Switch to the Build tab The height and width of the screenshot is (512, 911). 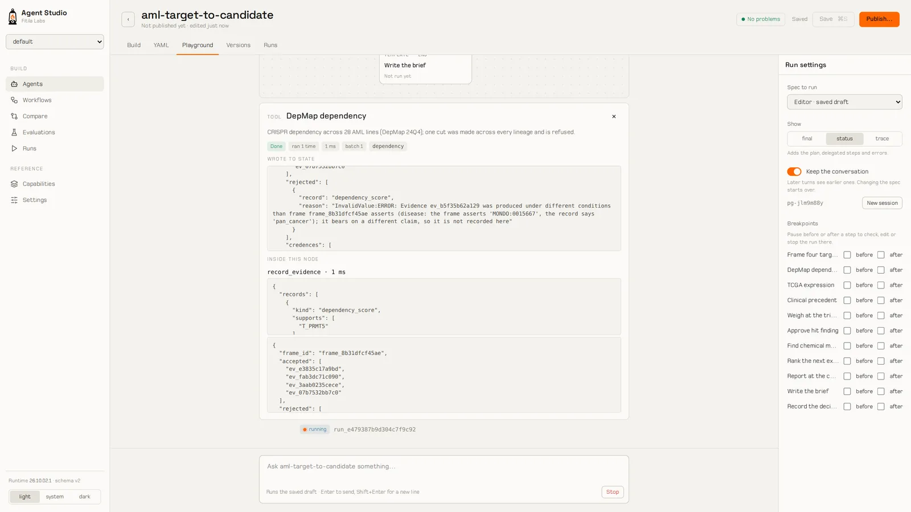pyautogui.click(x=134, y=45)
